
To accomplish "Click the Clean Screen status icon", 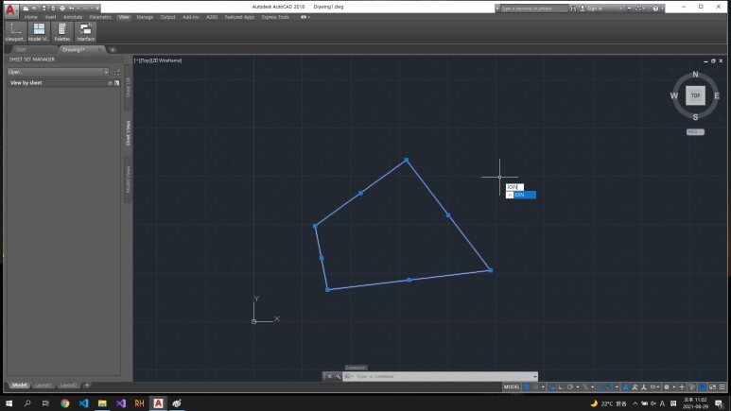I will [712, 387].
